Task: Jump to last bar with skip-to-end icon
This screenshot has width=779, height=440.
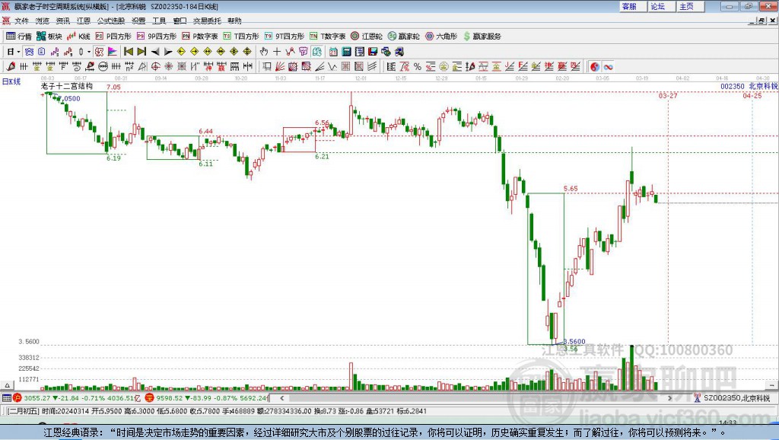Action: pyautogui.click(x=141, y=52)
